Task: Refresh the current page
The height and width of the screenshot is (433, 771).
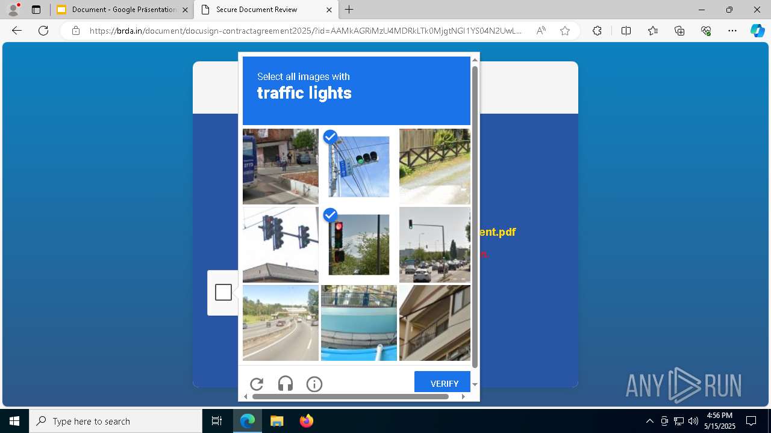Action: click(x=43, y=31)
